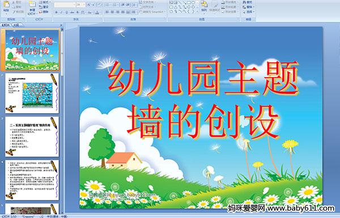
Task: Click the Format Painter brush icon
Action: 18,12
